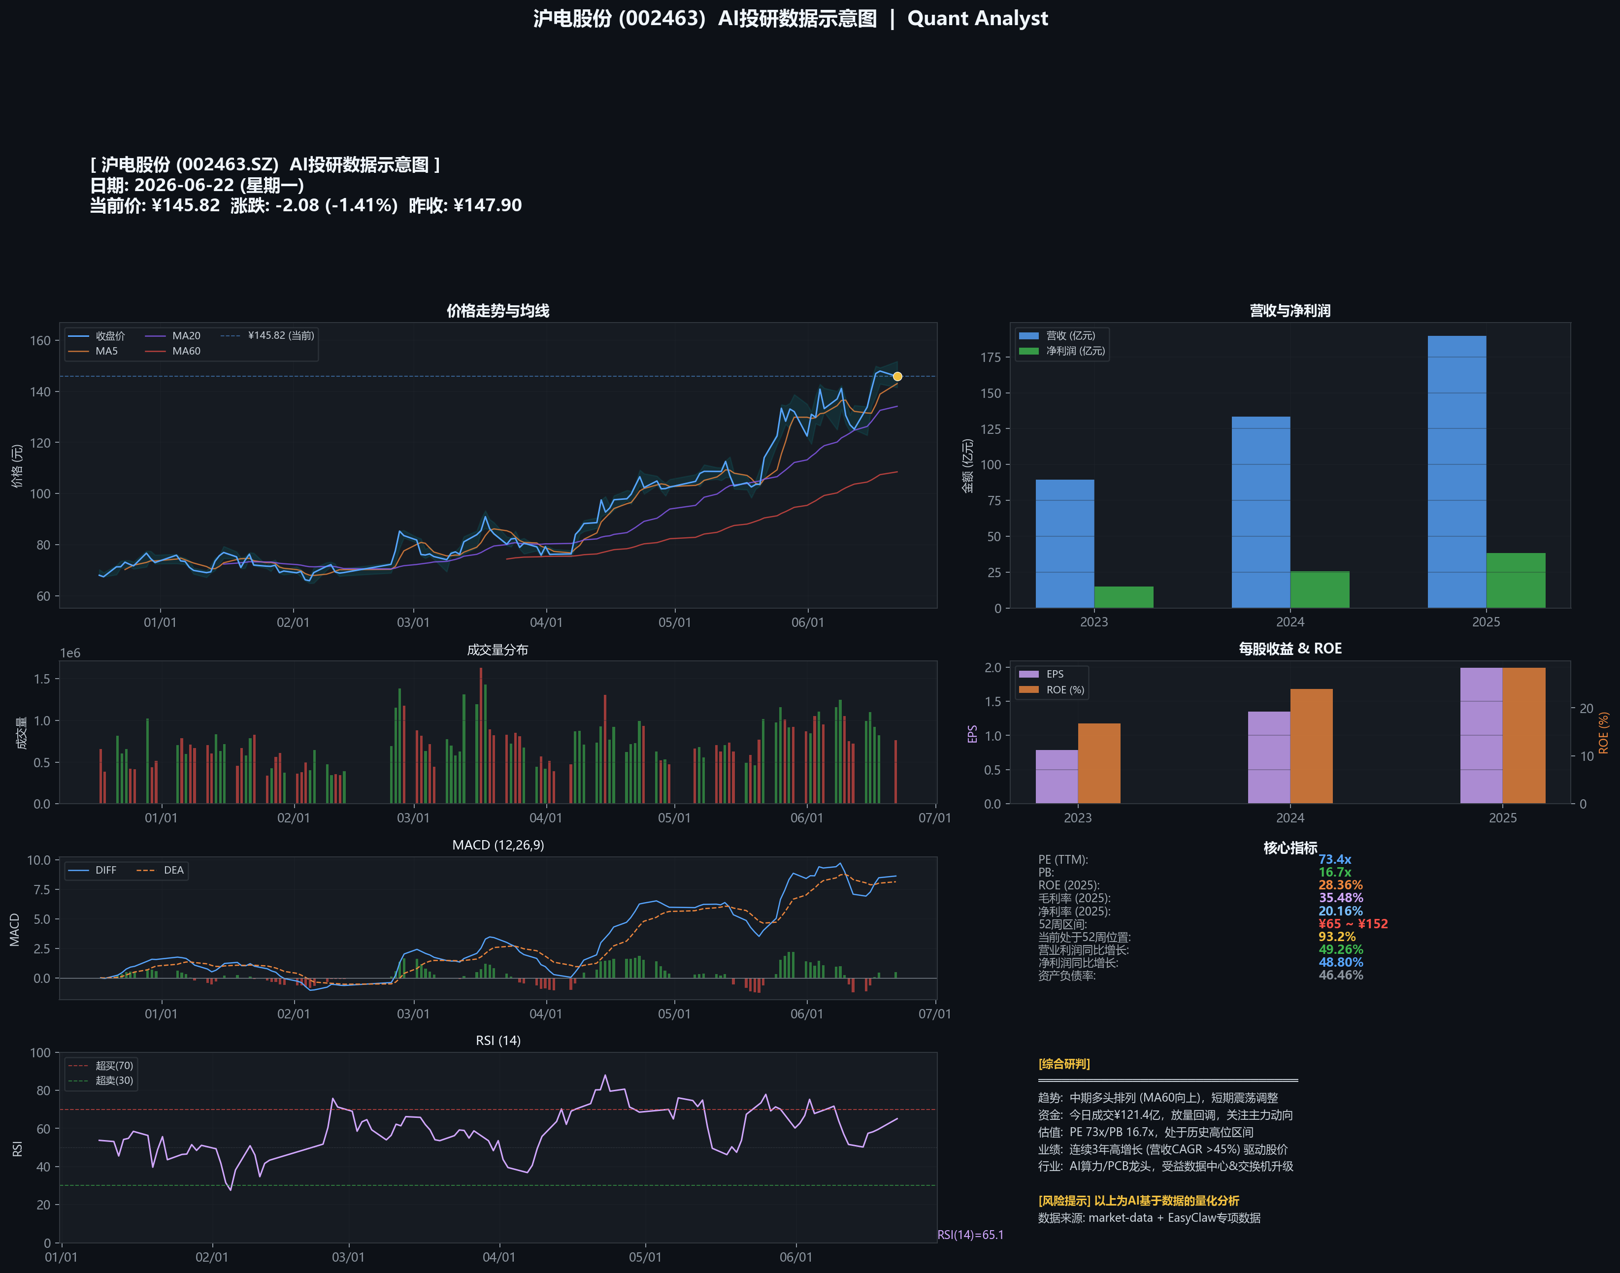1620x1273 pixels.
Task: Click the 资产负债率 value 46.46%
Action: coord(1340,975)
